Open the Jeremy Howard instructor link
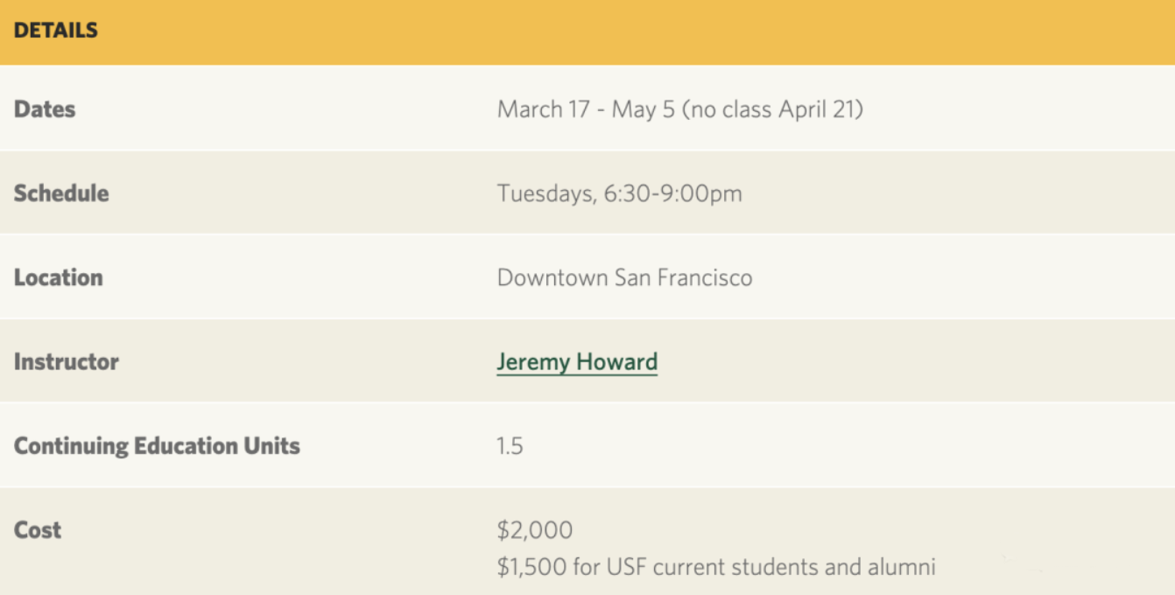This screenshot has height=595, width=1175. click(577, 362)
